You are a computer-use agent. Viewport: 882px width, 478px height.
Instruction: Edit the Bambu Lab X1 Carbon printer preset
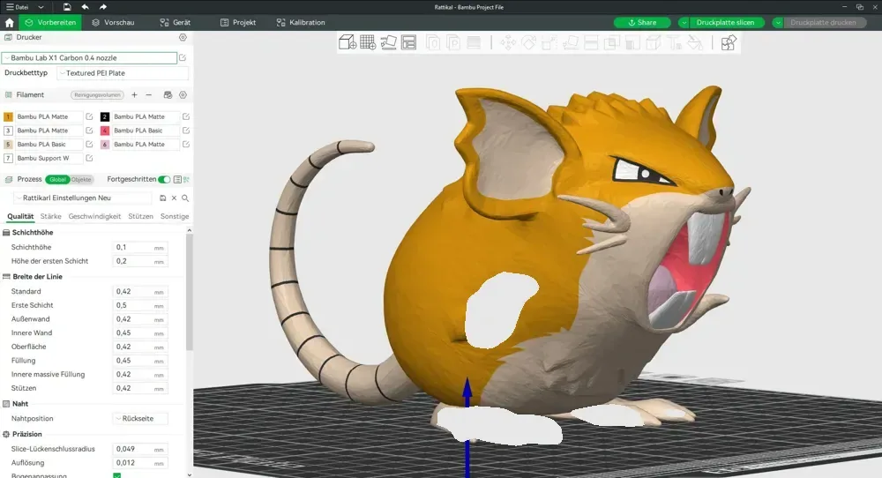pos(183,57)
